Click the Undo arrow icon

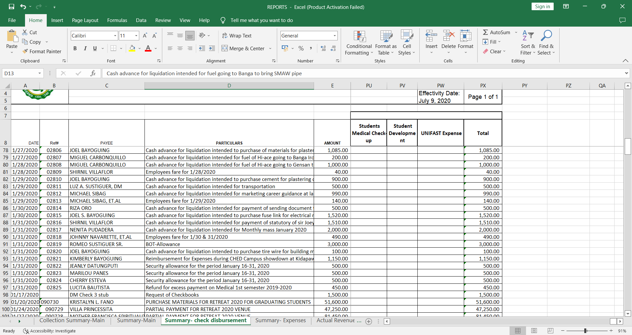[23, 7]
